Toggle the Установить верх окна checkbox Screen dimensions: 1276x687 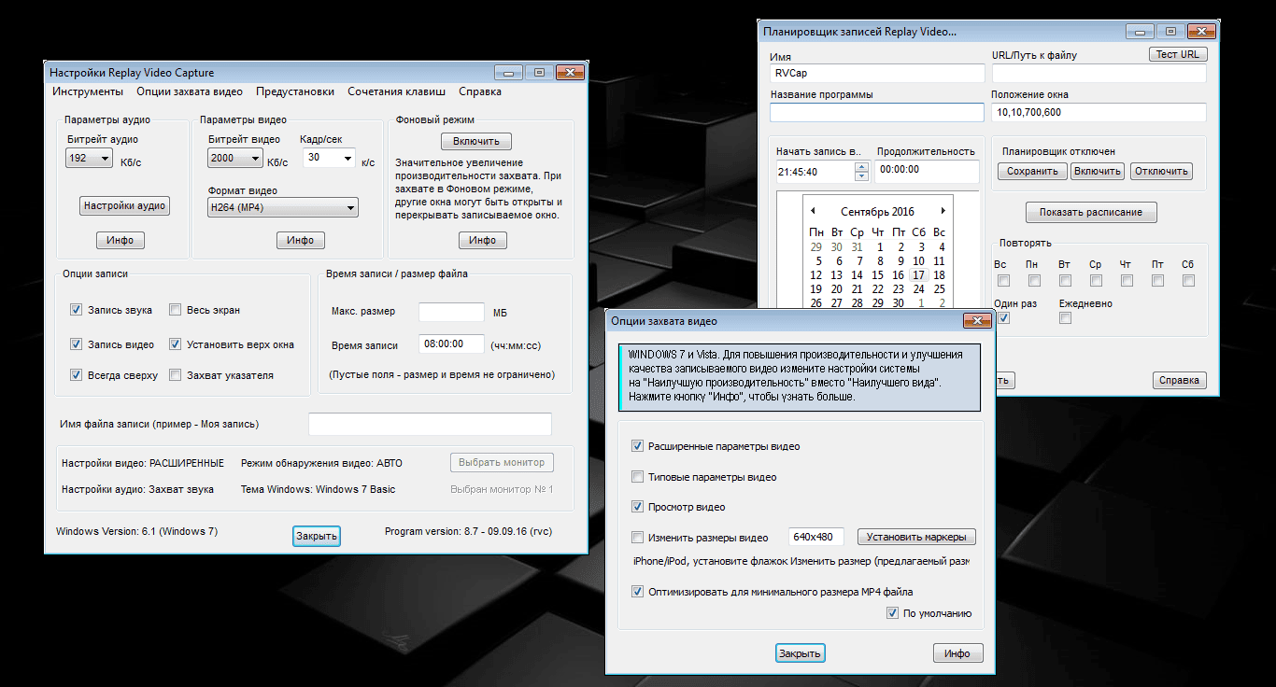pyautogui.click(x=176, y=344)
